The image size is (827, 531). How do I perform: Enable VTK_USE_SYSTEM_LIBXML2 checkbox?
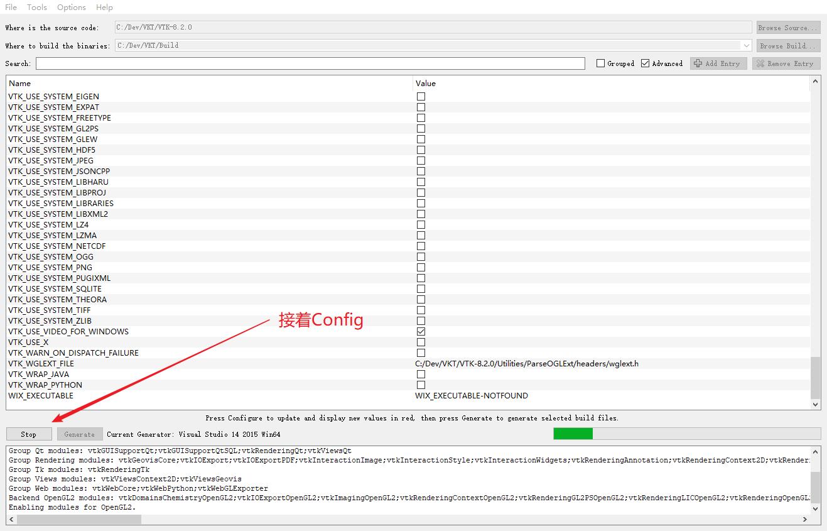click(421, 214)
